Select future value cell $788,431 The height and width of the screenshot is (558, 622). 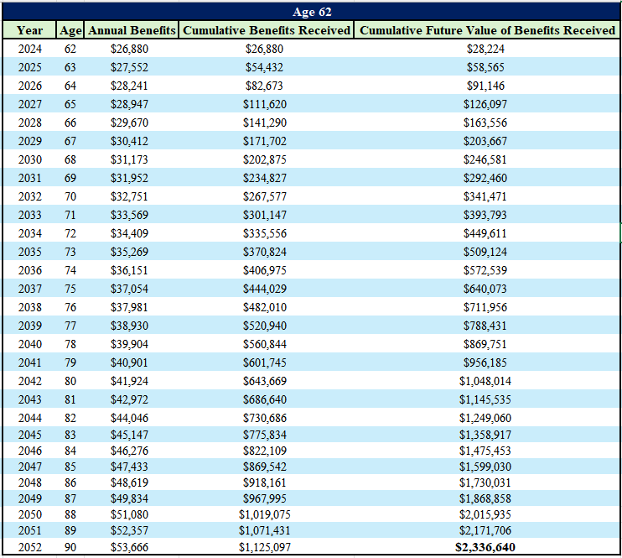[485, 326]
